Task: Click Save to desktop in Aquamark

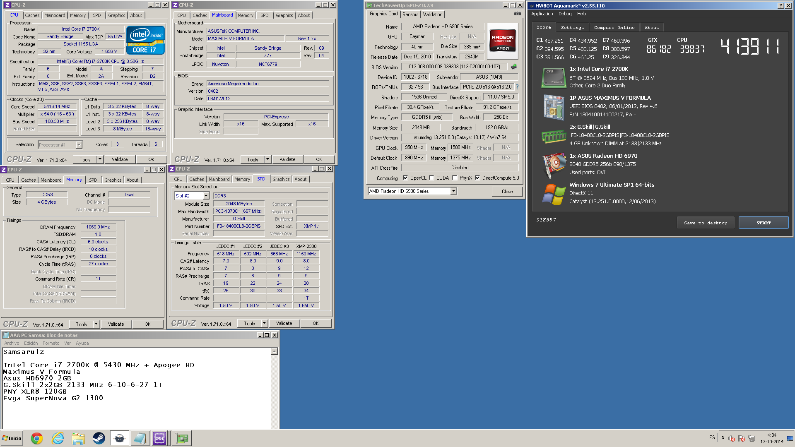Action: point(706,223)
